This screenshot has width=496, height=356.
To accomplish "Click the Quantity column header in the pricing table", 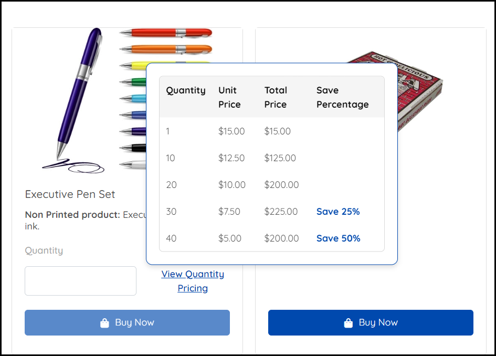I will pos(186,90).
